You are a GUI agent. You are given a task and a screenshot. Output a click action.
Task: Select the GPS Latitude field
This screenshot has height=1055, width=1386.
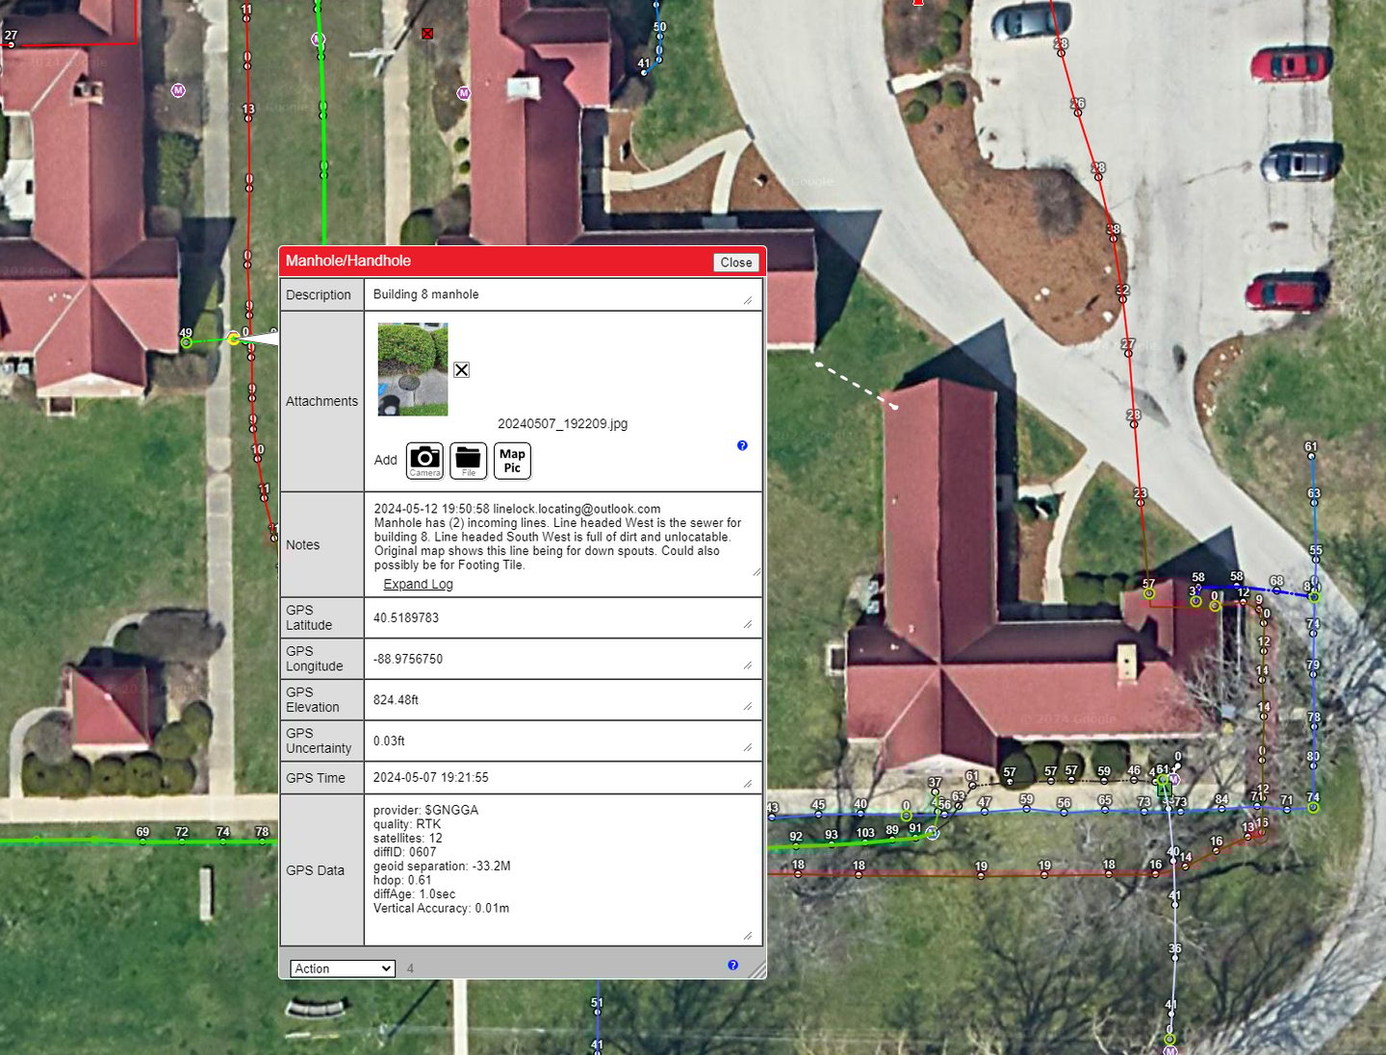(563, 617)
